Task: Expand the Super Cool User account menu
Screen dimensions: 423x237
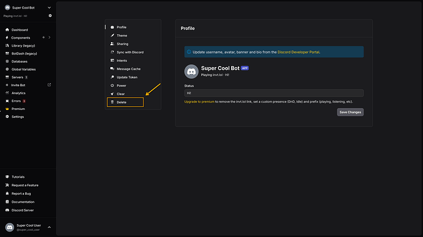Action: coord(49,227)
